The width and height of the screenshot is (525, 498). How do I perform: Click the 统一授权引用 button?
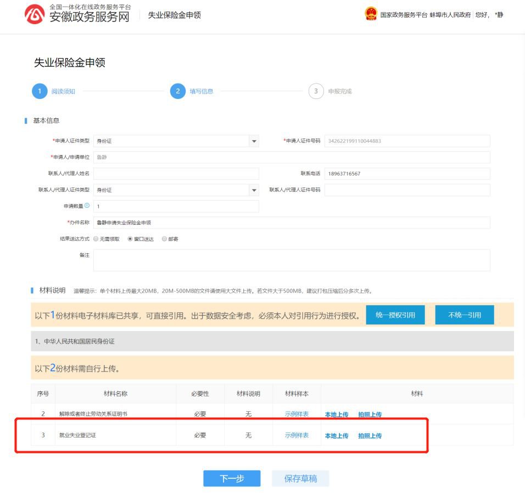click(x=395, y=315)
